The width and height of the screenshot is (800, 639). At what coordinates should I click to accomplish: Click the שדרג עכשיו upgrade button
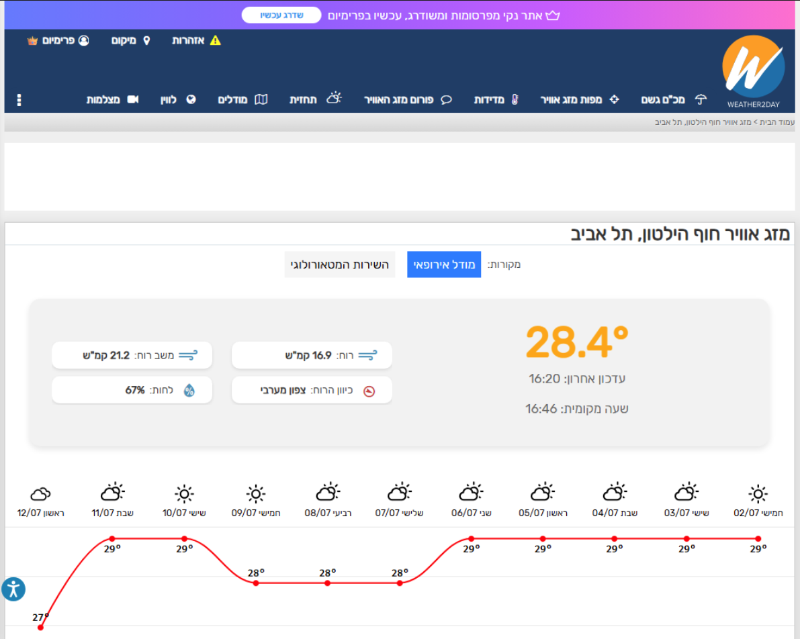[281, 15]
